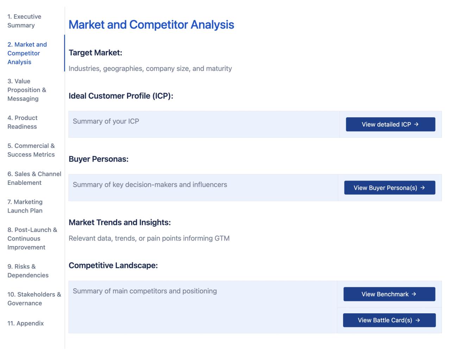Open the detailed ICP view
The width and height of the screenshot is (456, 358).
[390, 124]
